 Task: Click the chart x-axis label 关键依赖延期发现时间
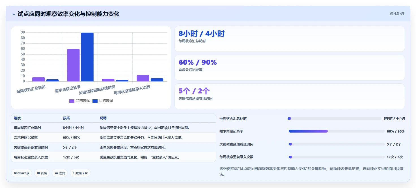pyautogui.click(x=97, y=90)
